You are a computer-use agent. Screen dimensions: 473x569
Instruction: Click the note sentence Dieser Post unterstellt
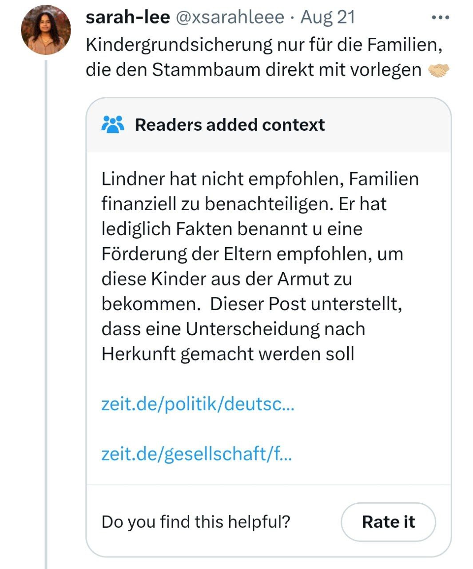click(x=306, y=304)
